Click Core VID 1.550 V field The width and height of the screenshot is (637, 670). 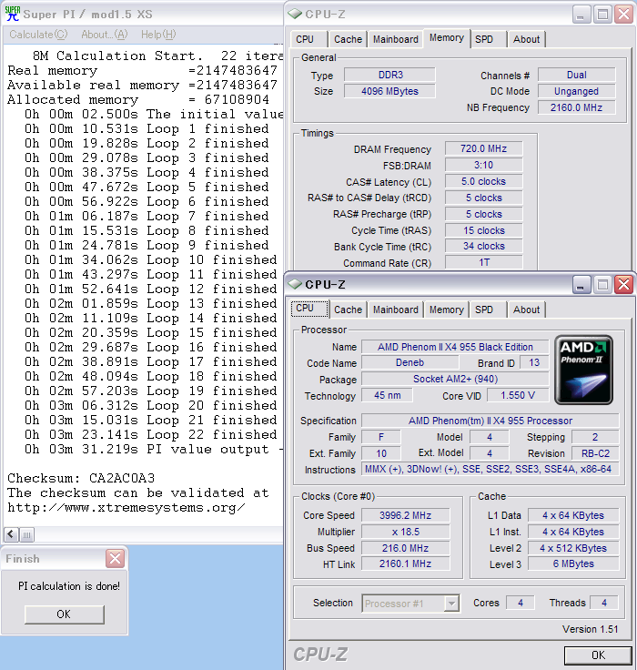[x=518, y=395]
